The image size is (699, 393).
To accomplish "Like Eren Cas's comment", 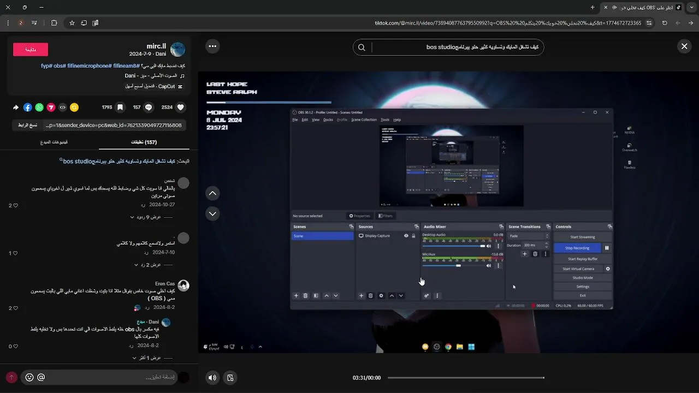I will click(15, 308).
